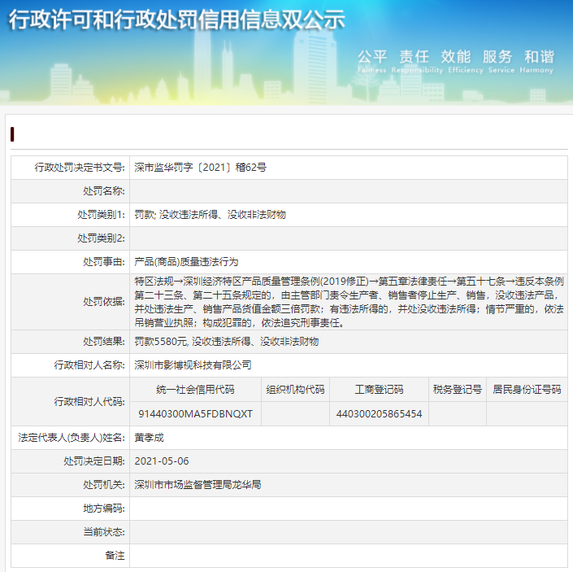The width and height of the screenshot is (573, 572).
Task: Click the 组织机构代码 column header
Action: [295, 390]
